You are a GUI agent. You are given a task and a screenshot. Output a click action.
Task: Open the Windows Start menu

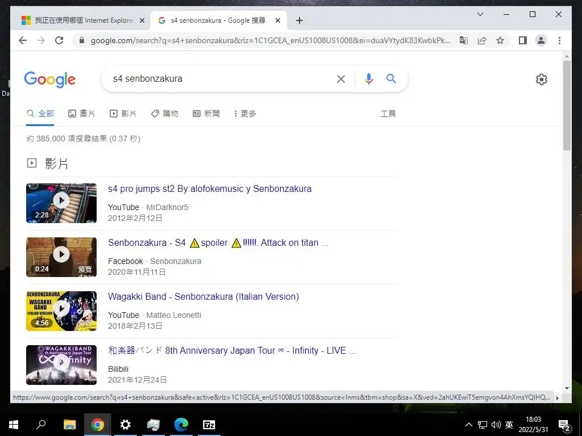14,425
